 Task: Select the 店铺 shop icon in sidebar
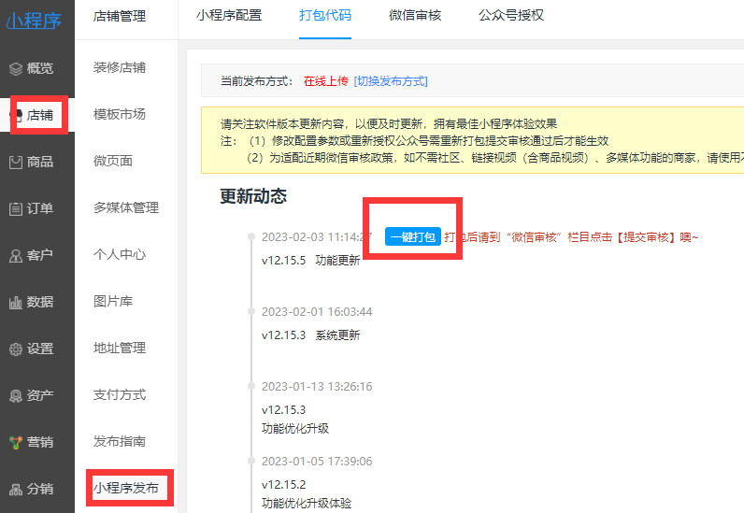16,115
